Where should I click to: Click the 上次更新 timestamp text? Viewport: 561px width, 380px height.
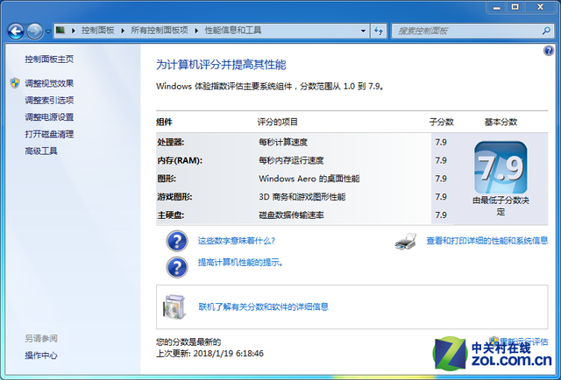coord(209,354)
